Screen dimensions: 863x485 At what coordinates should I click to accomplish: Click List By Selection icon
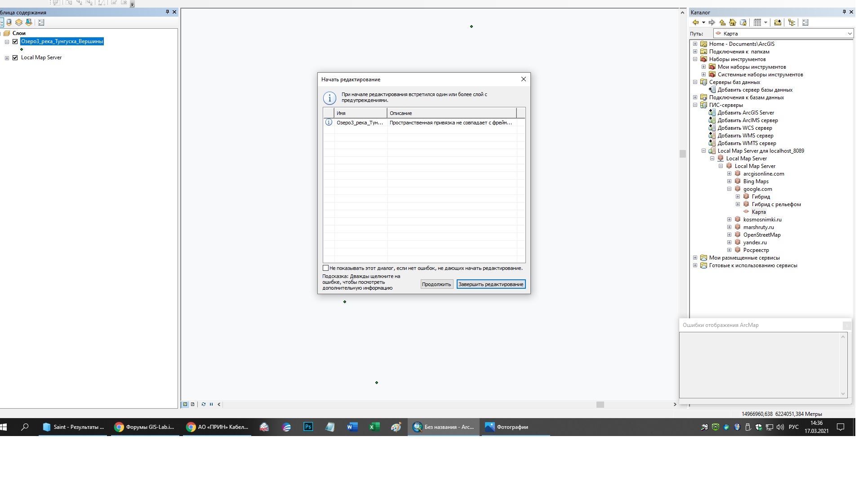[29, 22]
